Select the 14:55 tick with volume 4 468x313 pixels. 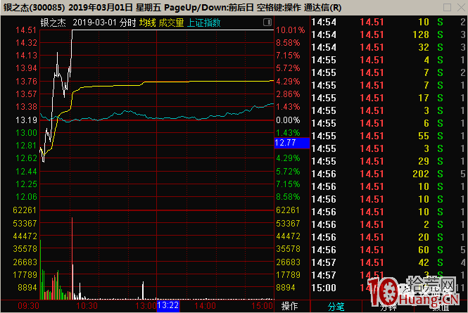pyautogui.click(x=388, y=60)
